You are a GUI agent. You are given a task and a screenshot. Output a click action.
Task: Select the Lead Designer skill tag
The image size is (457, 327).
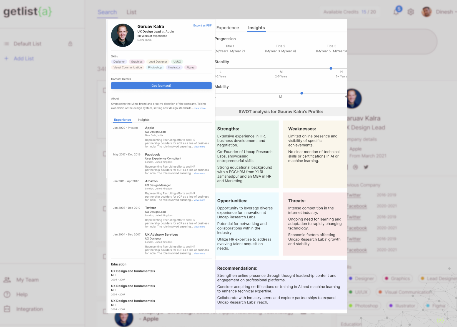coord(158,62)
